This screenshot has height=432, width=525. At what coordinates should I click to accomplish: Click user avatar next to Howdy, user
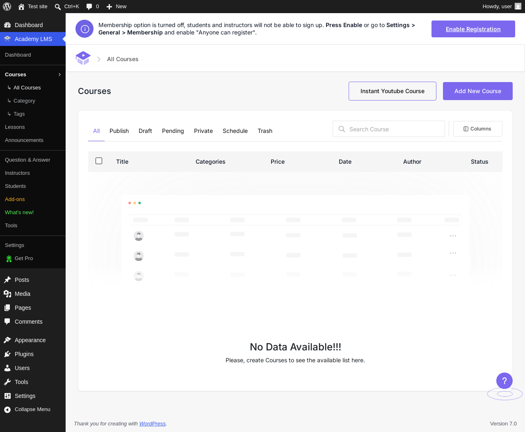[x=518, y=7]
